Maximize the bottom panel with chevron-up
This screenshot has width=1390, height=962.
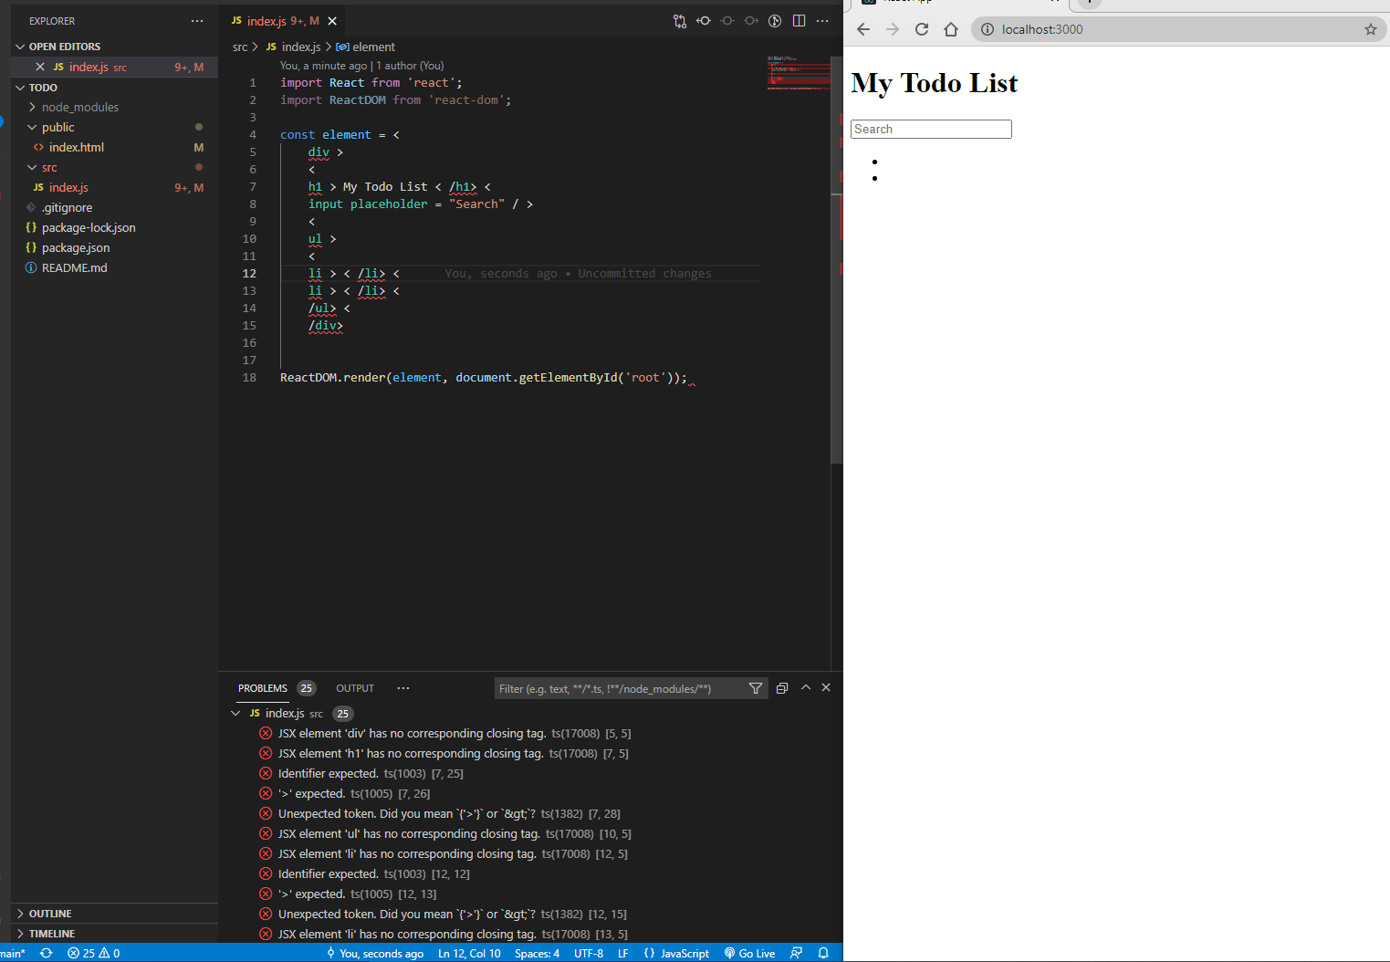[806, 688]
